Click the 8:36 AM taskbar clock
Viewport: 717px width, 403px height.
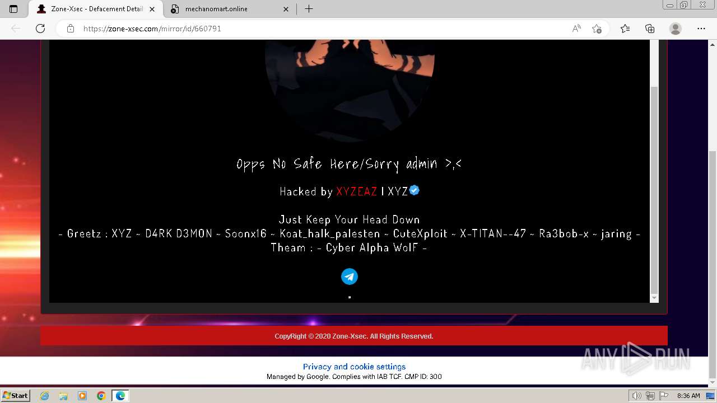pyautogui.click(x=688, y=396)
